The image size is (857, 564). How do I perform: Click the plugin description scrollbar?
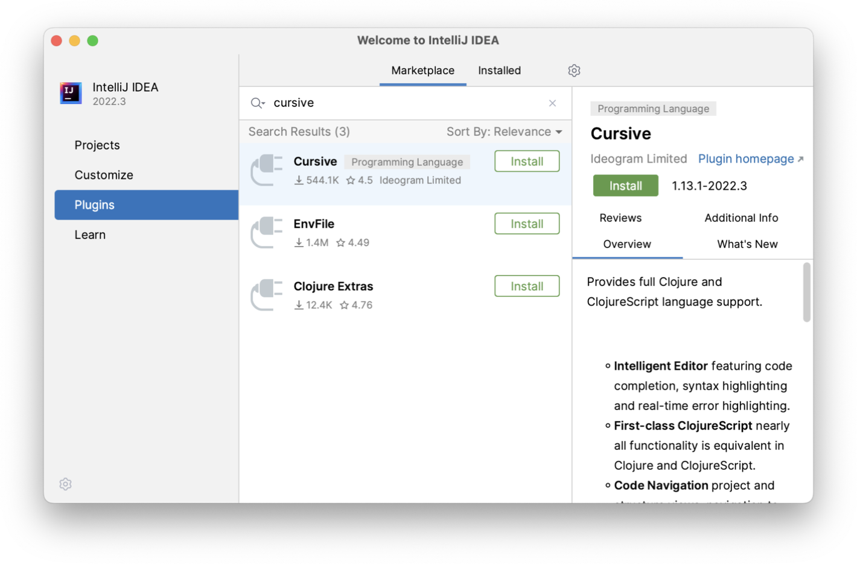pyautogui.click(x=807, y=292)
